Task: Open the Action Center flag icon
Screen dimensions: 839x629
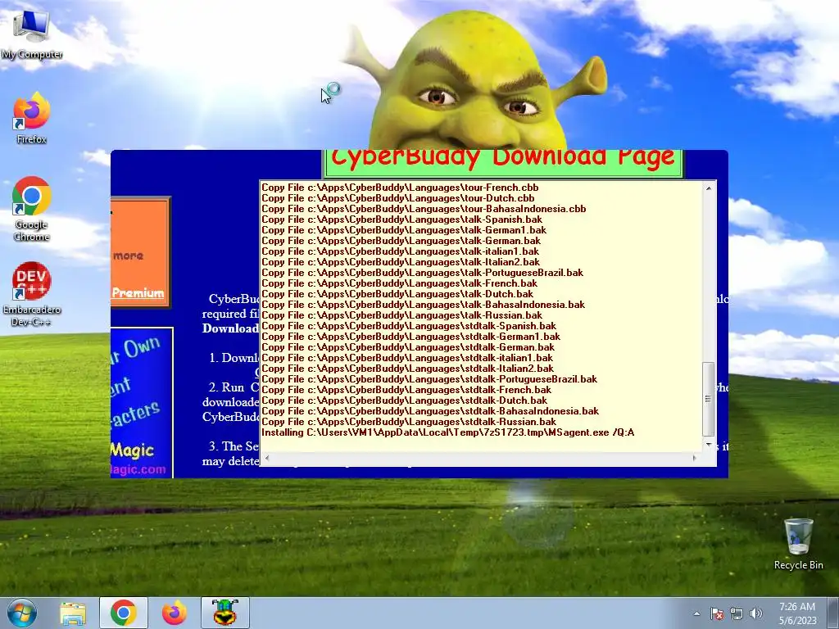Action: [x=716, y=614]
